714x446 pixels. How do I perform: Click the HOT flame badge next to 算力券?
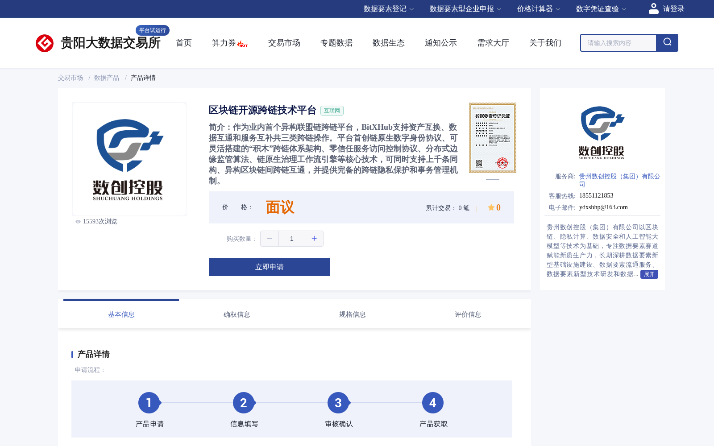click(242, 44)
